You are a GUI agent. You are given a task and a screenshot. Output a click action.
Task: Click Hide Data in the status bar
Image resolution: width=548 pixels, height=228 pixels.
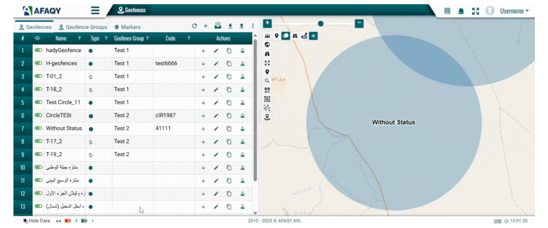pos(36,221)
